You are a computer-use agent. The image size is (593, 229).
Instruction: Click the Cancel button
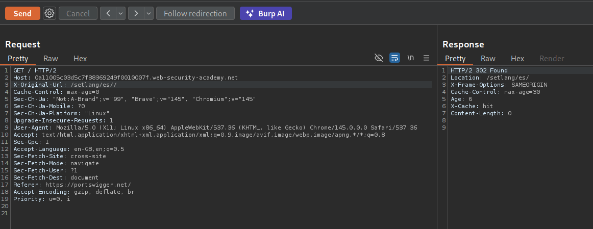click(x=78, y=14)
